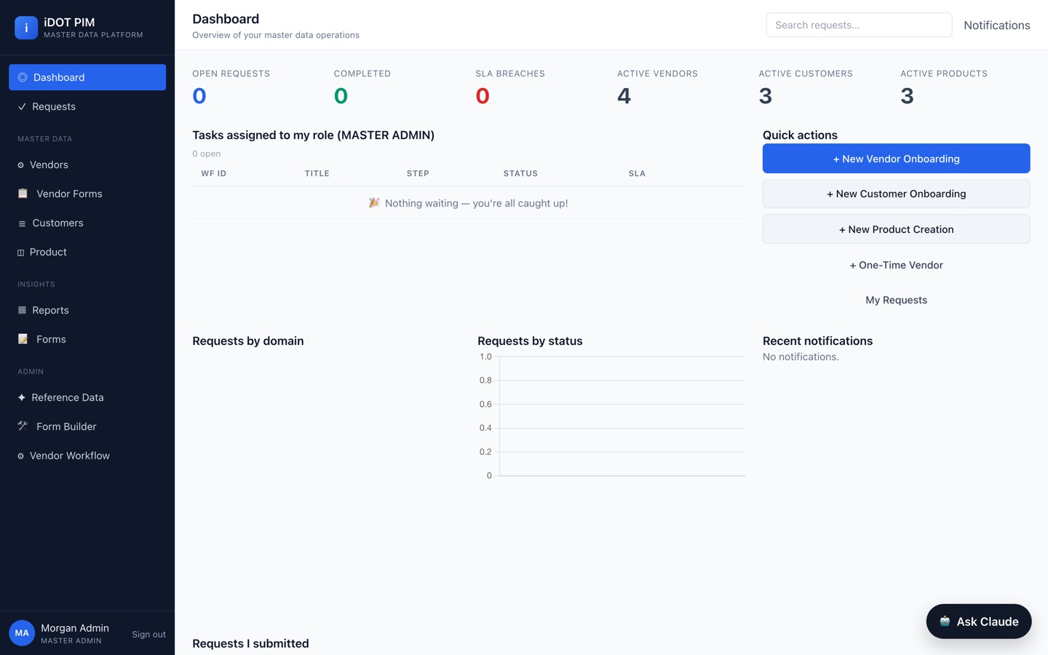Open My Requests quick action

(896, 300)
